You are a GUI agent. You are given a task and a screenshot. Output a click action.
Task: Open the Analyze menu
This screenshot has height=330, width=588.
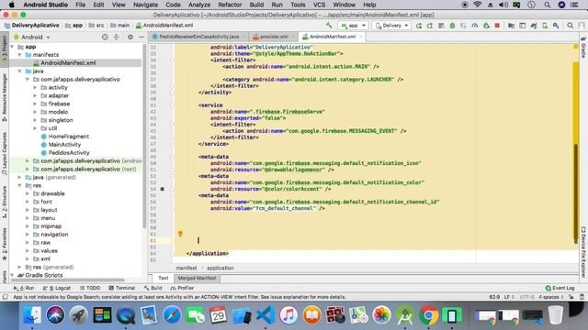(x=199, y=5)
